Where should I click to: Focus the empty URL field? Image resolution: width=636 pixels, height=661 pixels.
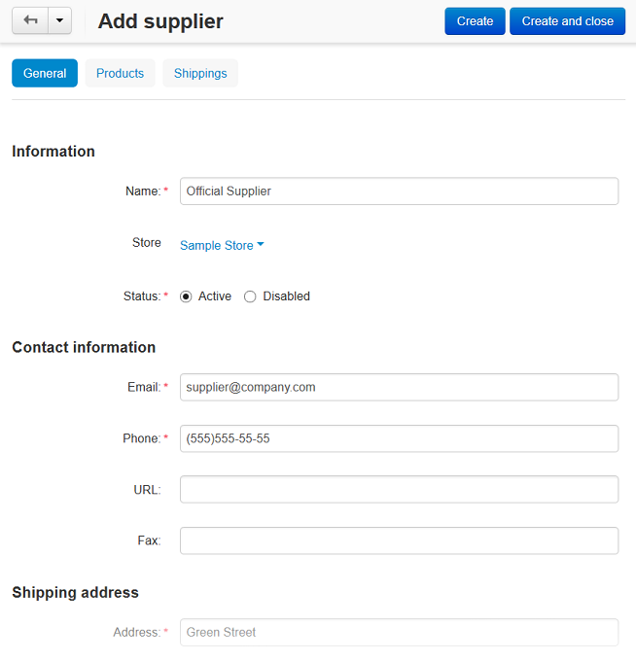pyautogui.click(x=399, y=489)
